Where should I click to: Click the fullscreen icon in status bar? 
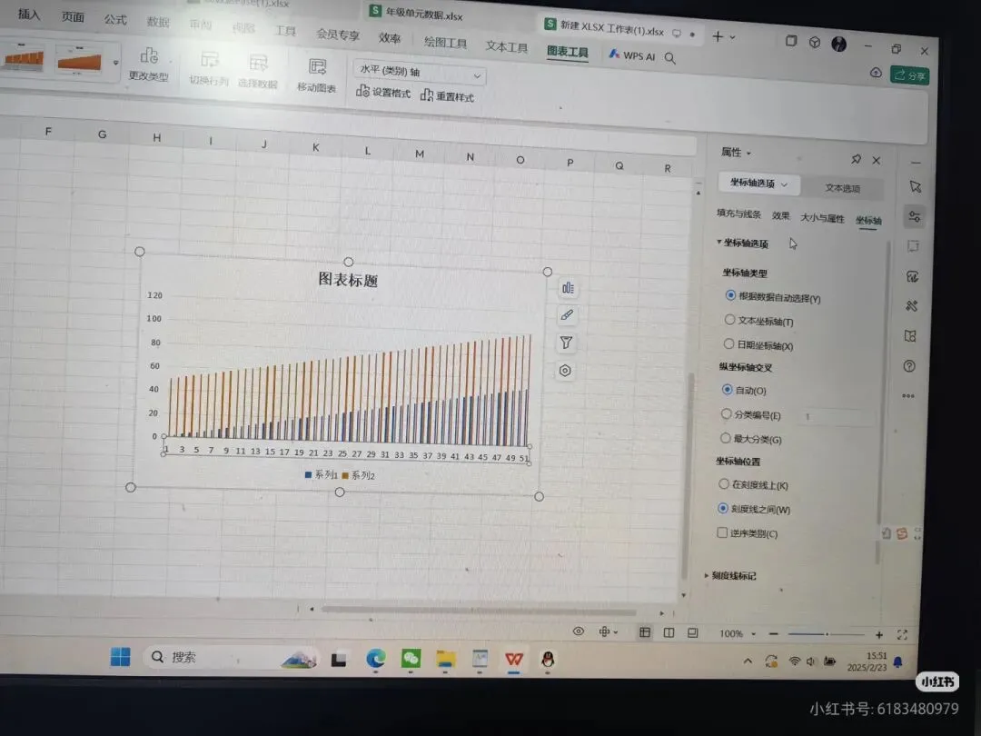tap(902, 634)
